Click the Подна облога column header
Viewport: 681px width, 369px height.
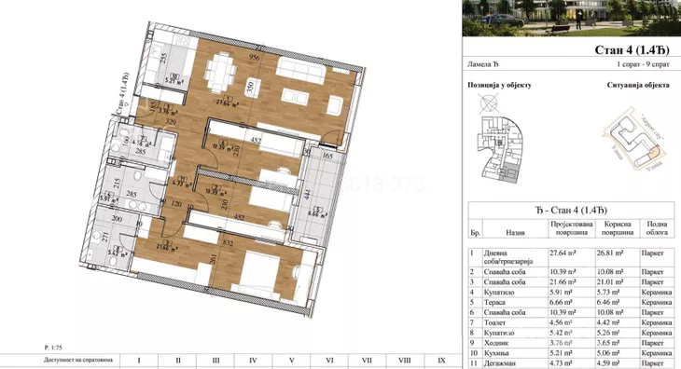click(657, 228)
